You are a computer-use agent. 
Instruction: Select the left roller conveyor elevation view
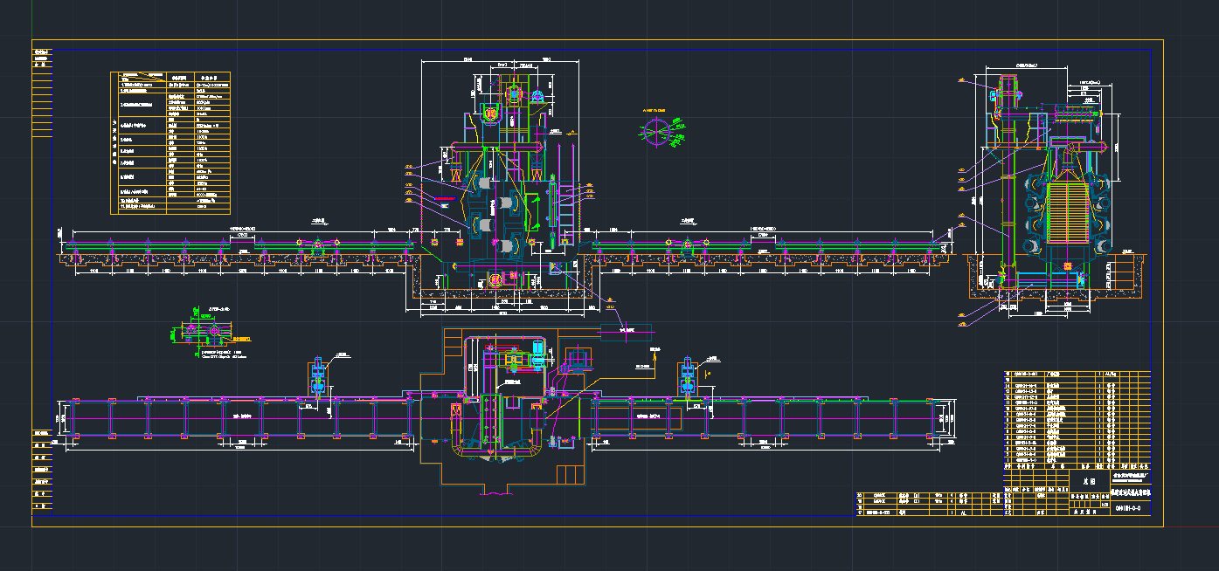[236, 251]
